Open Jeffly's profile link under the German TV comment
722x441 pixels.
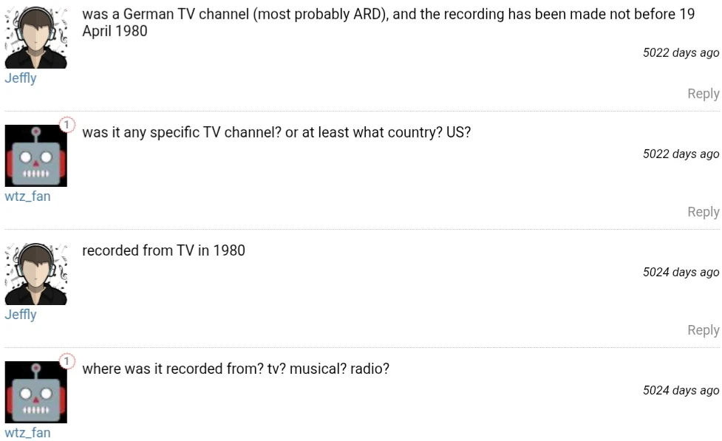coord(21,78)
